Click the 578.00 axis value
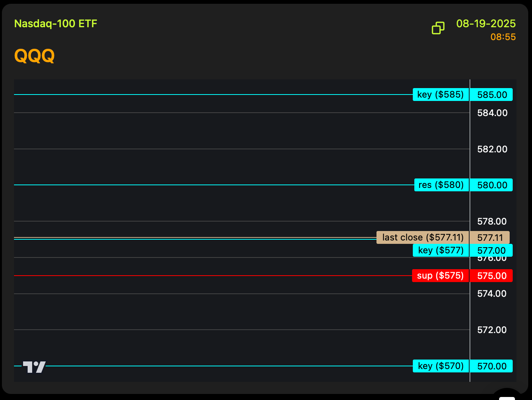The width and height of the screenshot is (532, 400). pyautogui.click(x=492, y=221)
